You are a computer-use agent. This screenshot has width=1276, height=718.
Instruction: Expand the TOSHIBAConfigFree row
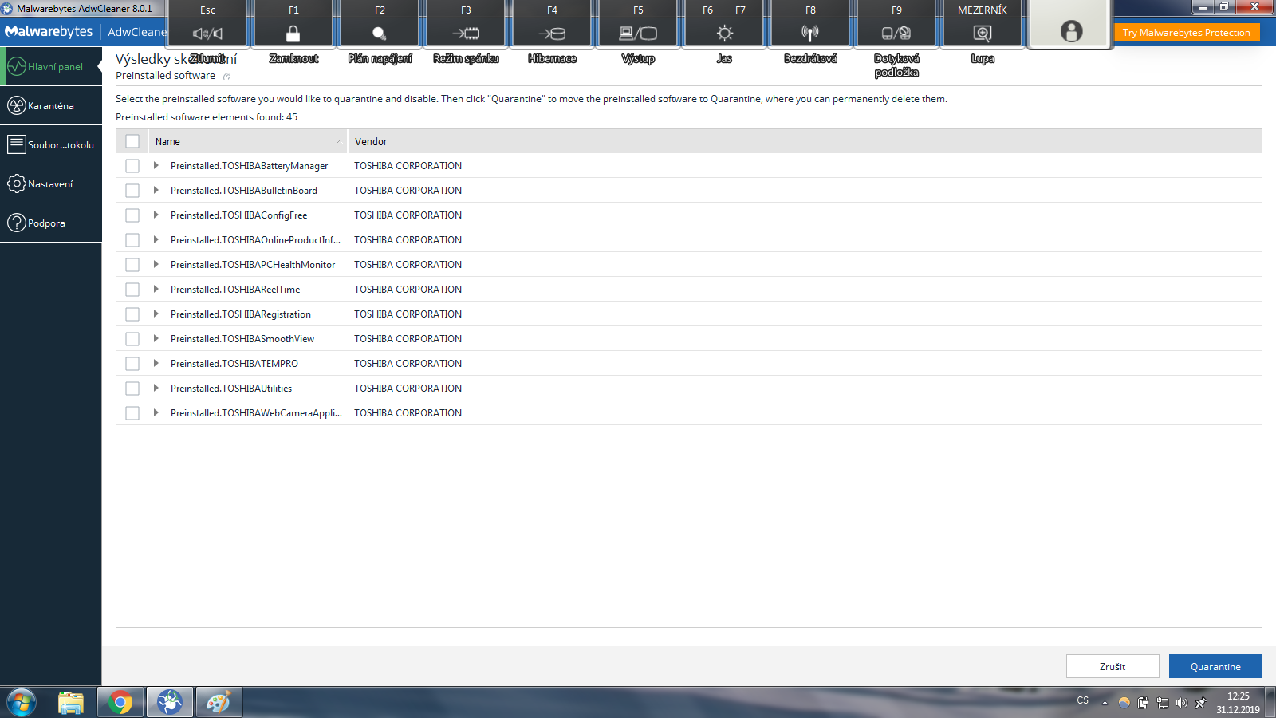click(156, 215)
